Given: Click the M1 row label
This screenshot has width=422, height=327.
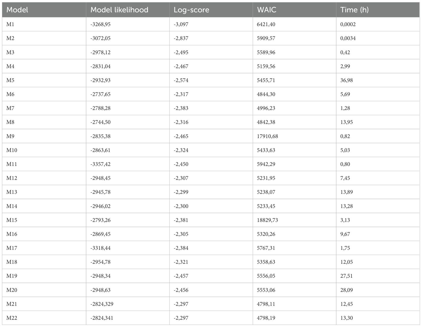Looking at the screenshot, I should 10,24.
